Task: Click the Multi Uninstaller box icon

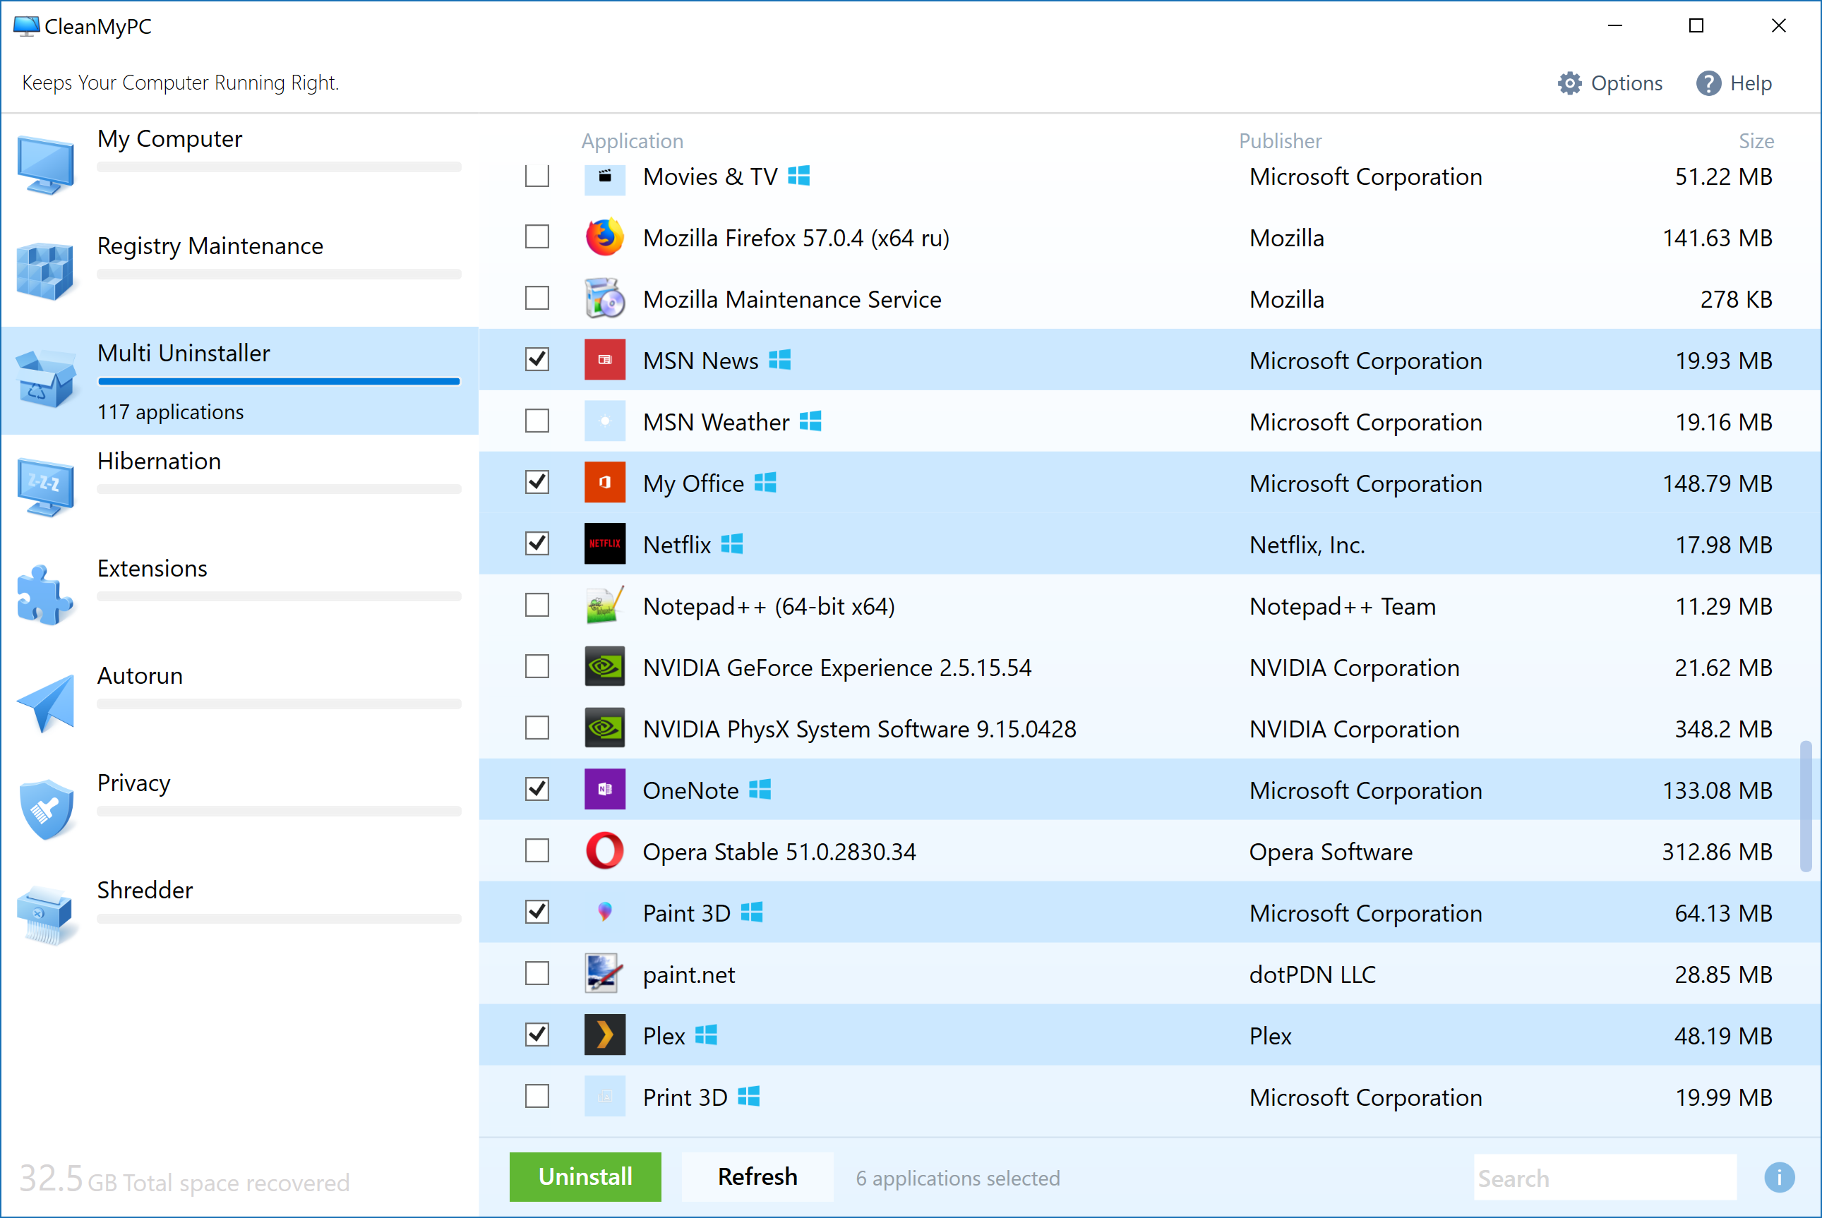Action: (46, 379)
